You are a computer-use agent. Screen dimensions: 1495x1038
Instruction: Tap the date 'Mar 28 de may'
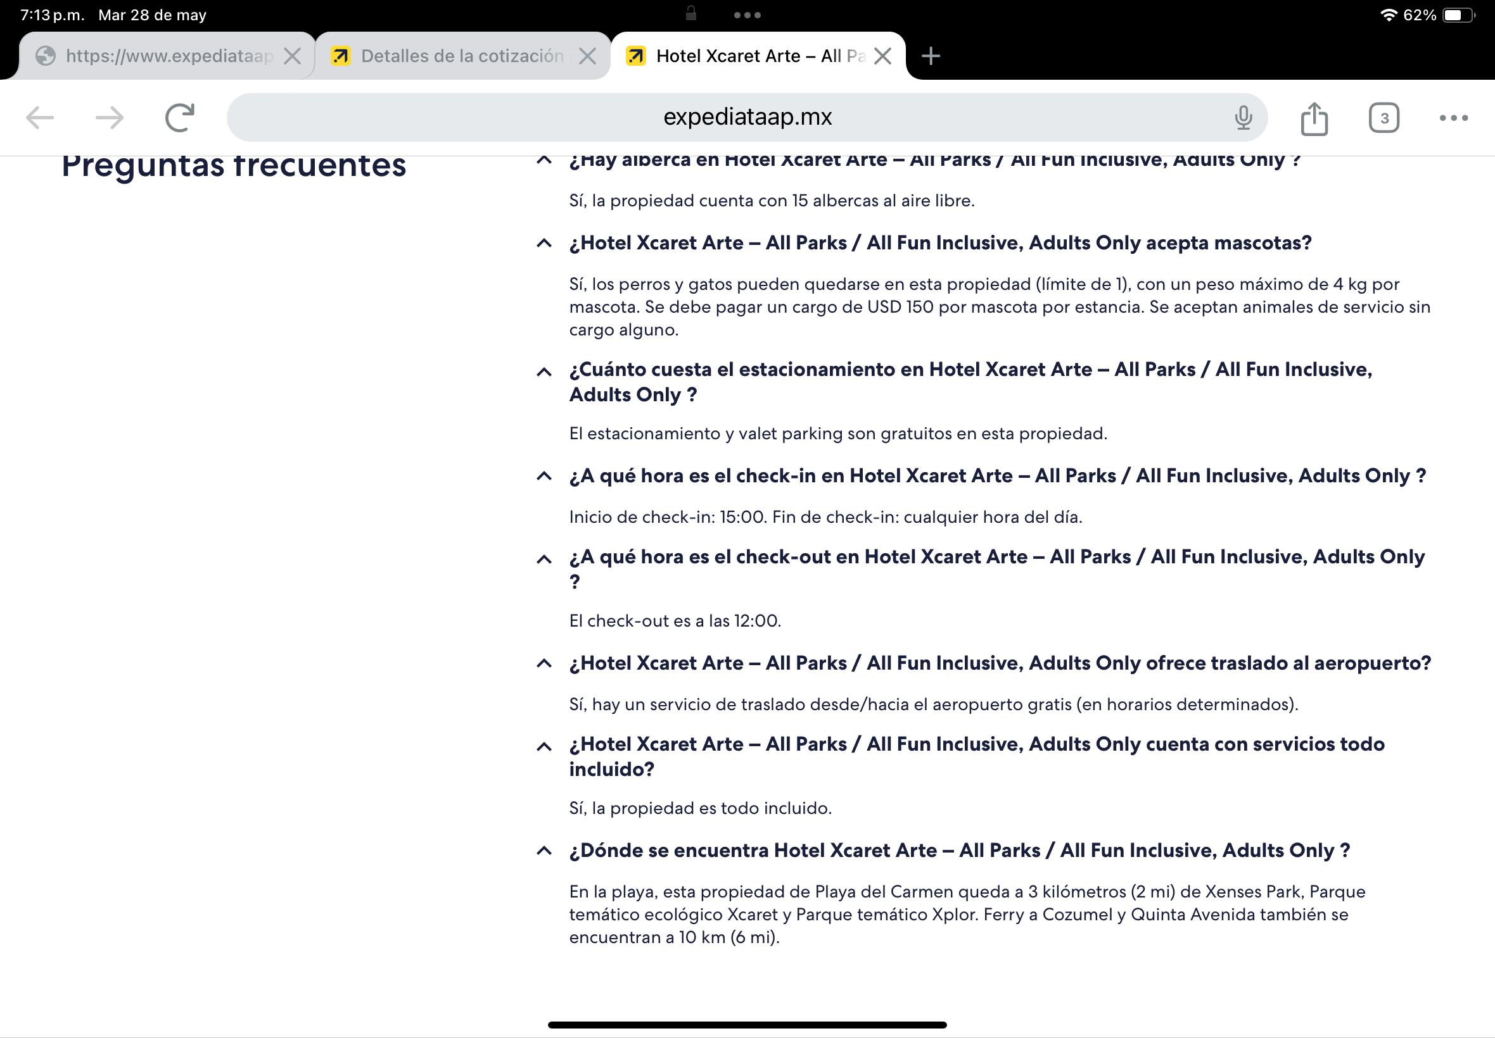[x=152, y=15]
